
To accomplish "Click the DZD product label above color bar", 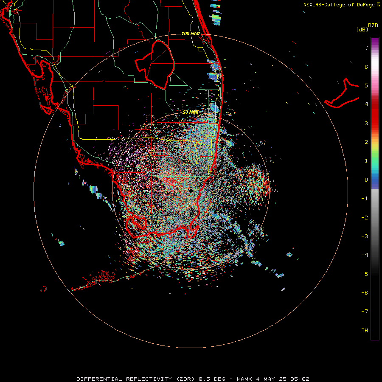I will click(x=373, y=25).
